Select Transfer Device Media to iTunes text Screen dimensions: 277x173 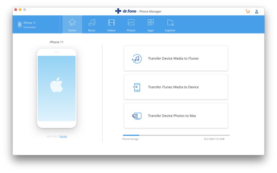(x=173, y=58)
